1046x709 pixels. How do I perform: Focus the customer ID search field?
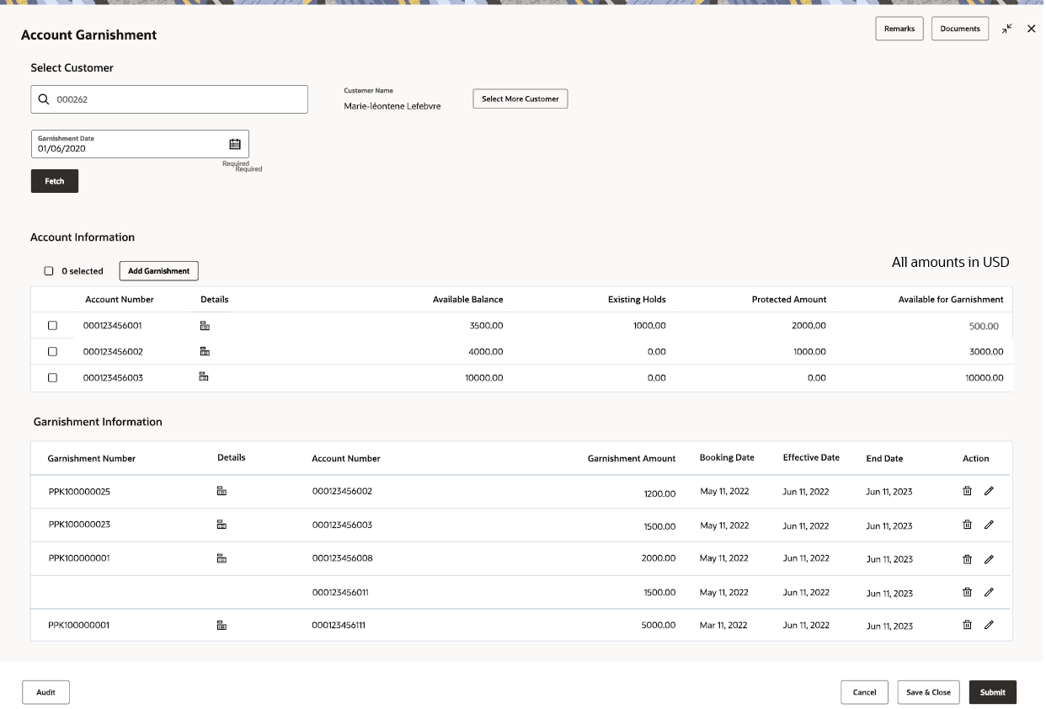177,99
